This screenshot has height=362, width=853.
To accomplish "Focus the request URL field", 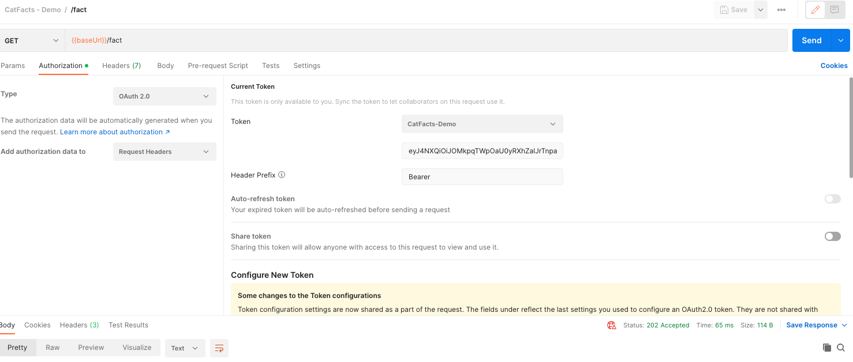I will (x=426, y=40).
